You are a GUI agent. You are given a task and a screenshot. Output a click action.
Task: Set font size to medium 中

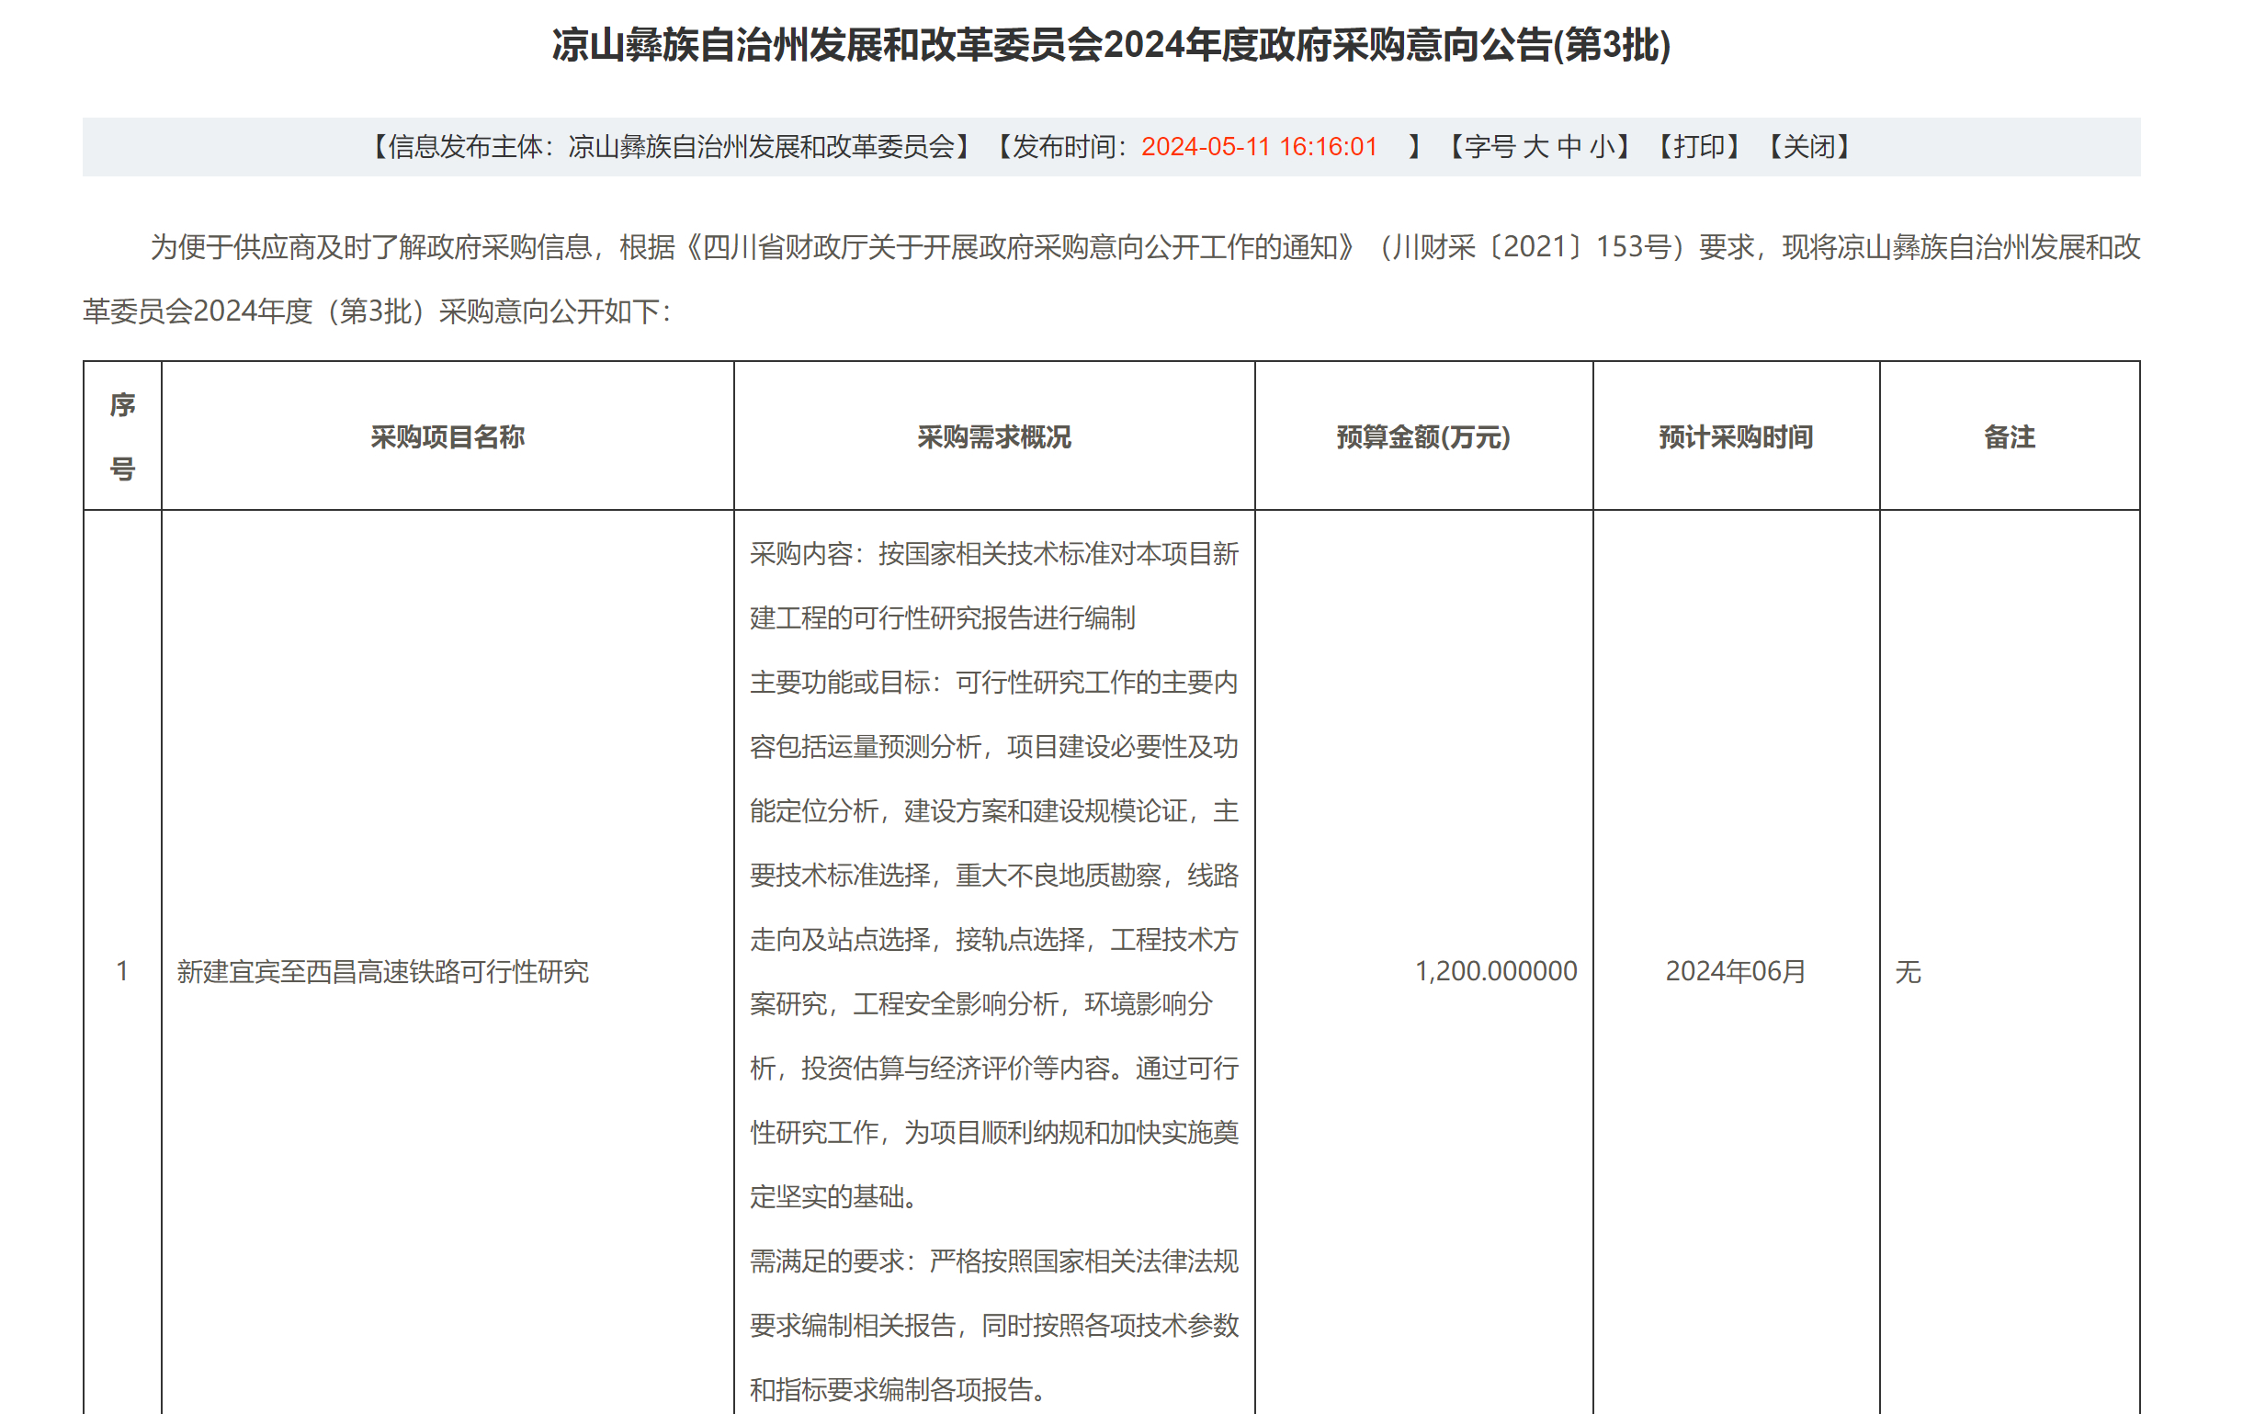pyautogui.click(x=1569, y=147)
